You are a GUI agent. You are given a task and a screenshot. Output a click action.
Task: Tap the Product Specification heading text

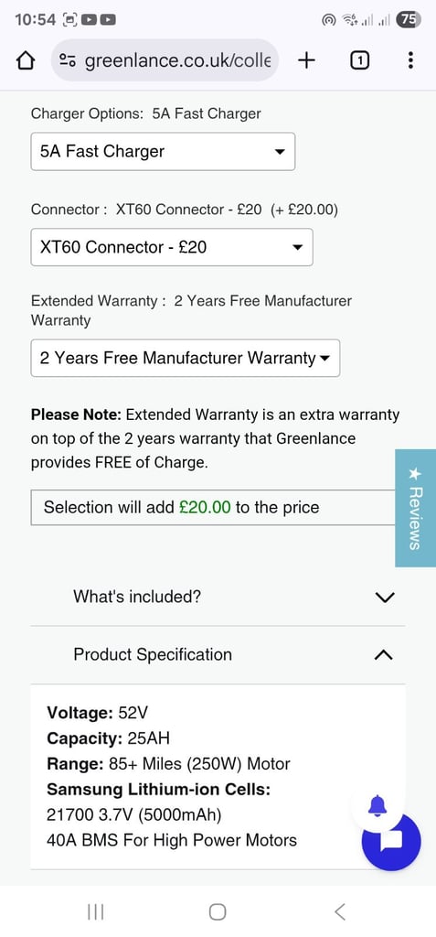coord(153,654)
